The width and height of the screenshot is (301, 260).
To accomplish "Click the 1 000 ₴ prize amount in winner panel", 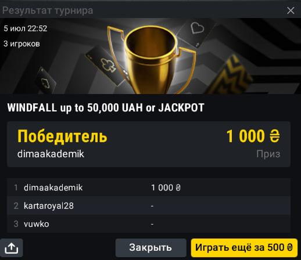I will click(253, 136).
